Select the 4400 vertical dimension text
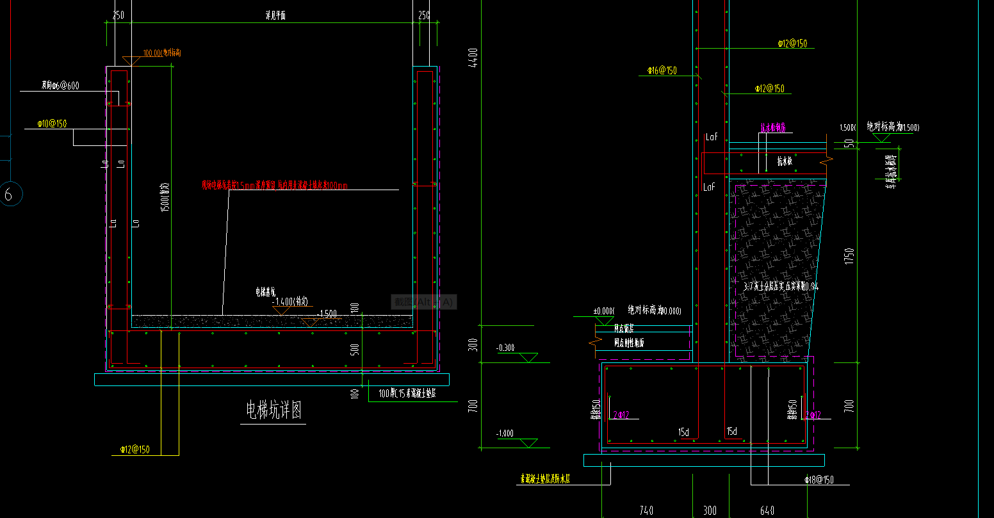 tap(473, 58)
